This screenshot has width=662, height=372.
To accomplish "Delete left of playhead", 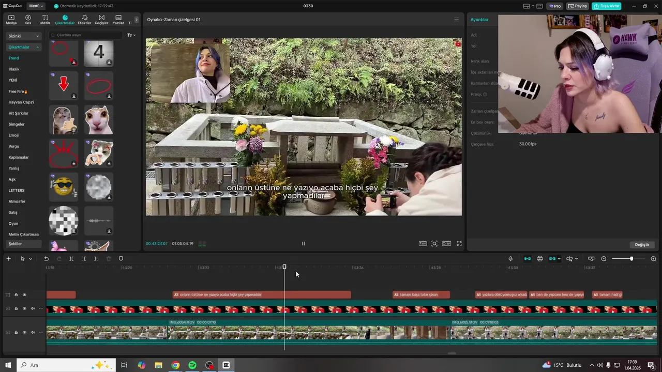I will (84, 259).
